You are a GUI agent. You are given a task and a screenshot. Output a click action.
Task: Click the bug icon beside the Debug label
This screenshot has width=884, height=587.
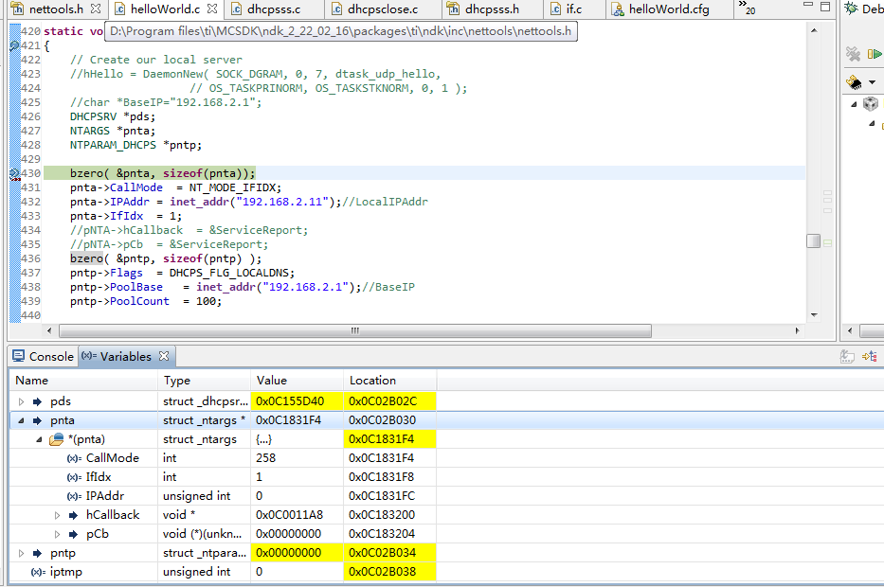point(851,9)
